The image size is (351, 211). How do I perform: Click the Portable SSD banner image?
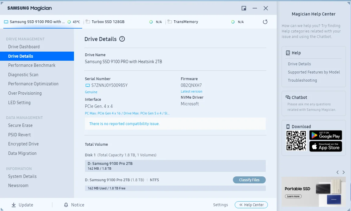(314, 192)
